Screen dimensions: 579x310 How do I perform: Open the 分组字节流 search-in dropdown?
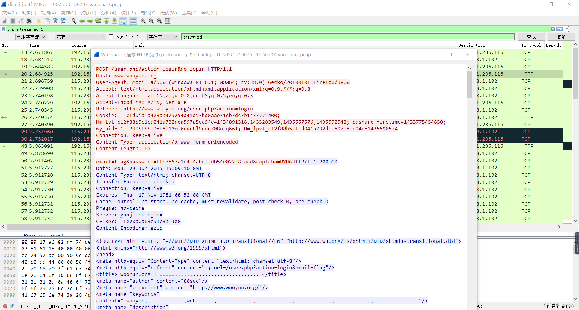click(x=31, y=37)
